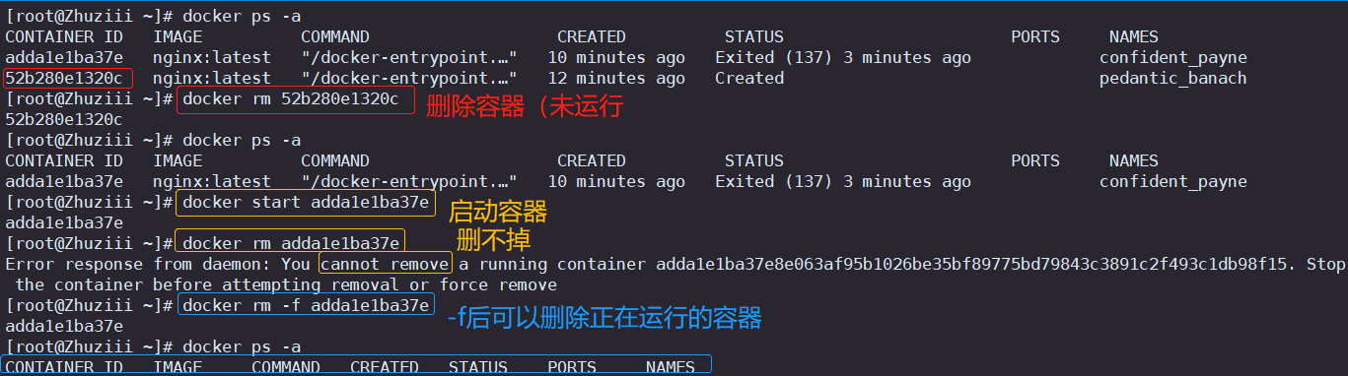The width and height of the screenshot is (1348, 376).
Task: Click the NAMES header in the first table
Action: pyautogui.click(x=1133, y=37)
